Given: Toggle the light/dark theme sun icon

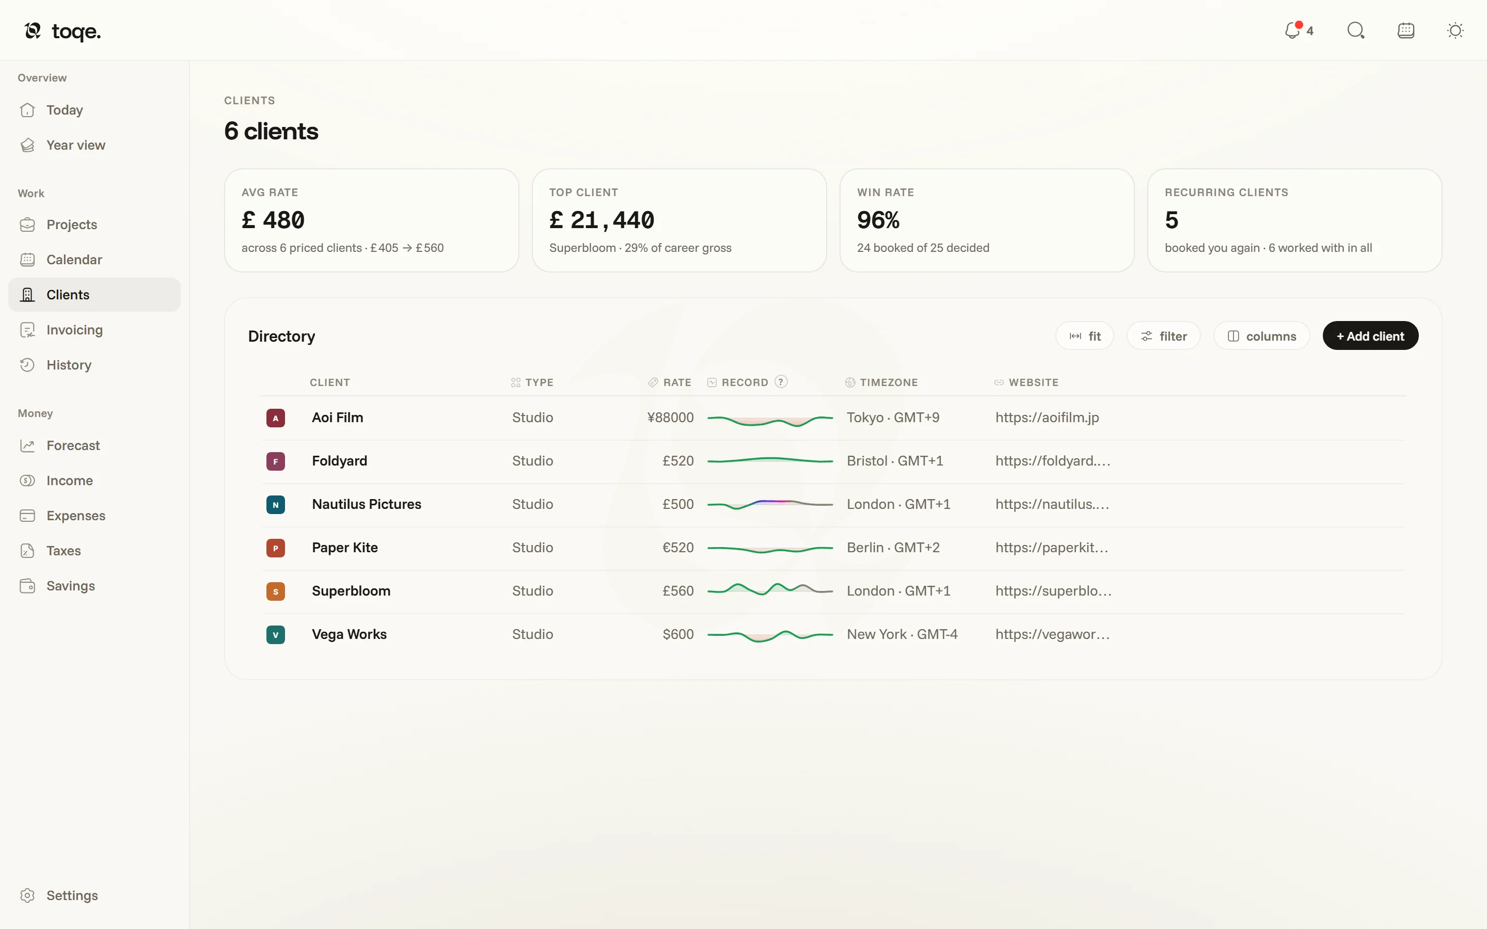Looking at the screenshot, I should (x=1455, y=30).
